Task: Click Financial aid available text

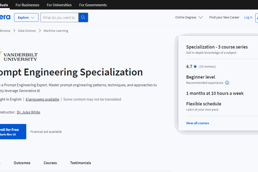Action: click(x=46, y=132)
